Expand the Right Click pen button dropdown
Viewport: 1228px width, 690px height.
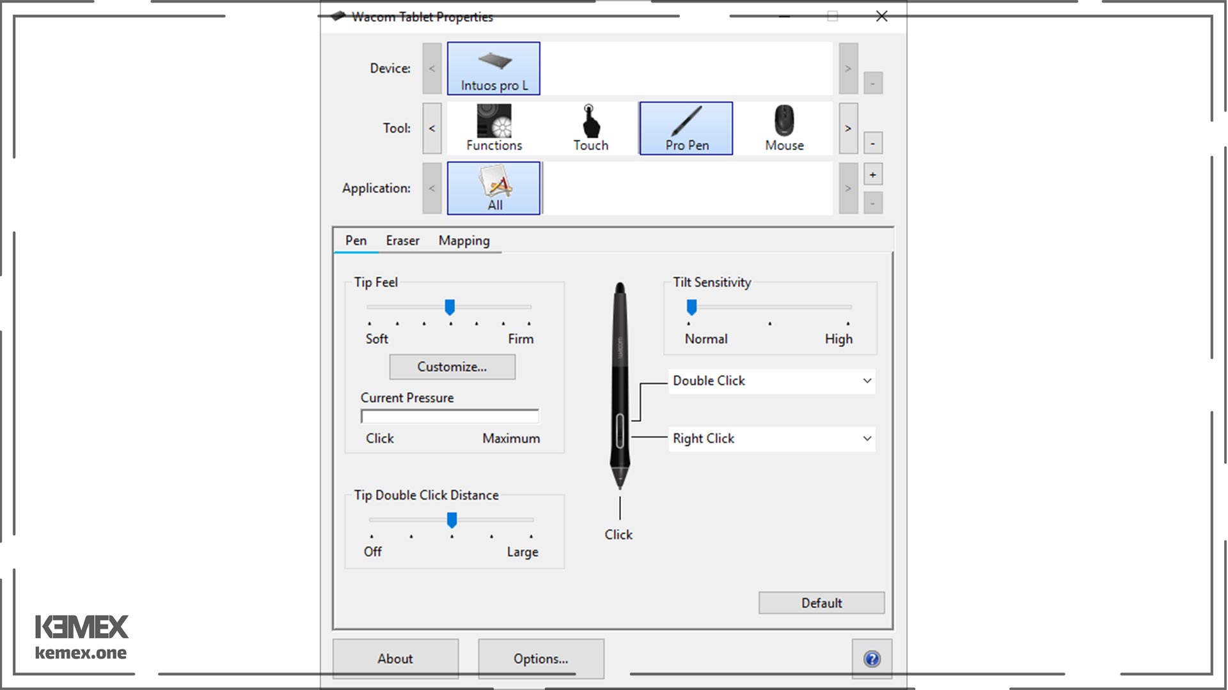pyautogui.click(x=772, y=439)
